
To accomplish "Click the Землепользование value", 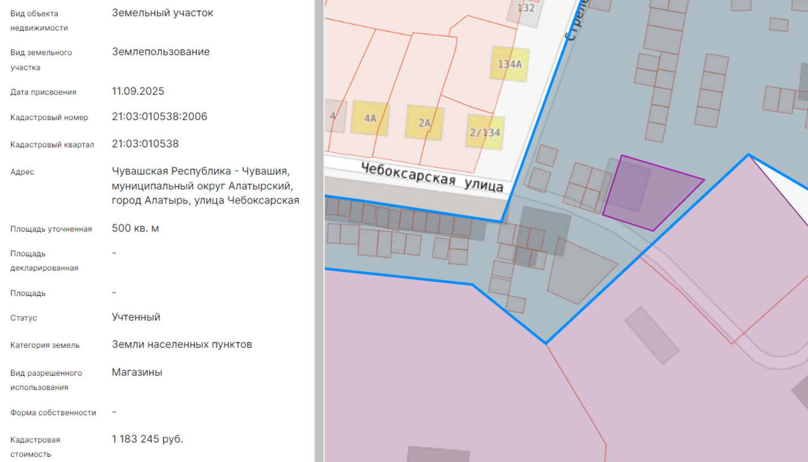I will 161,52.
